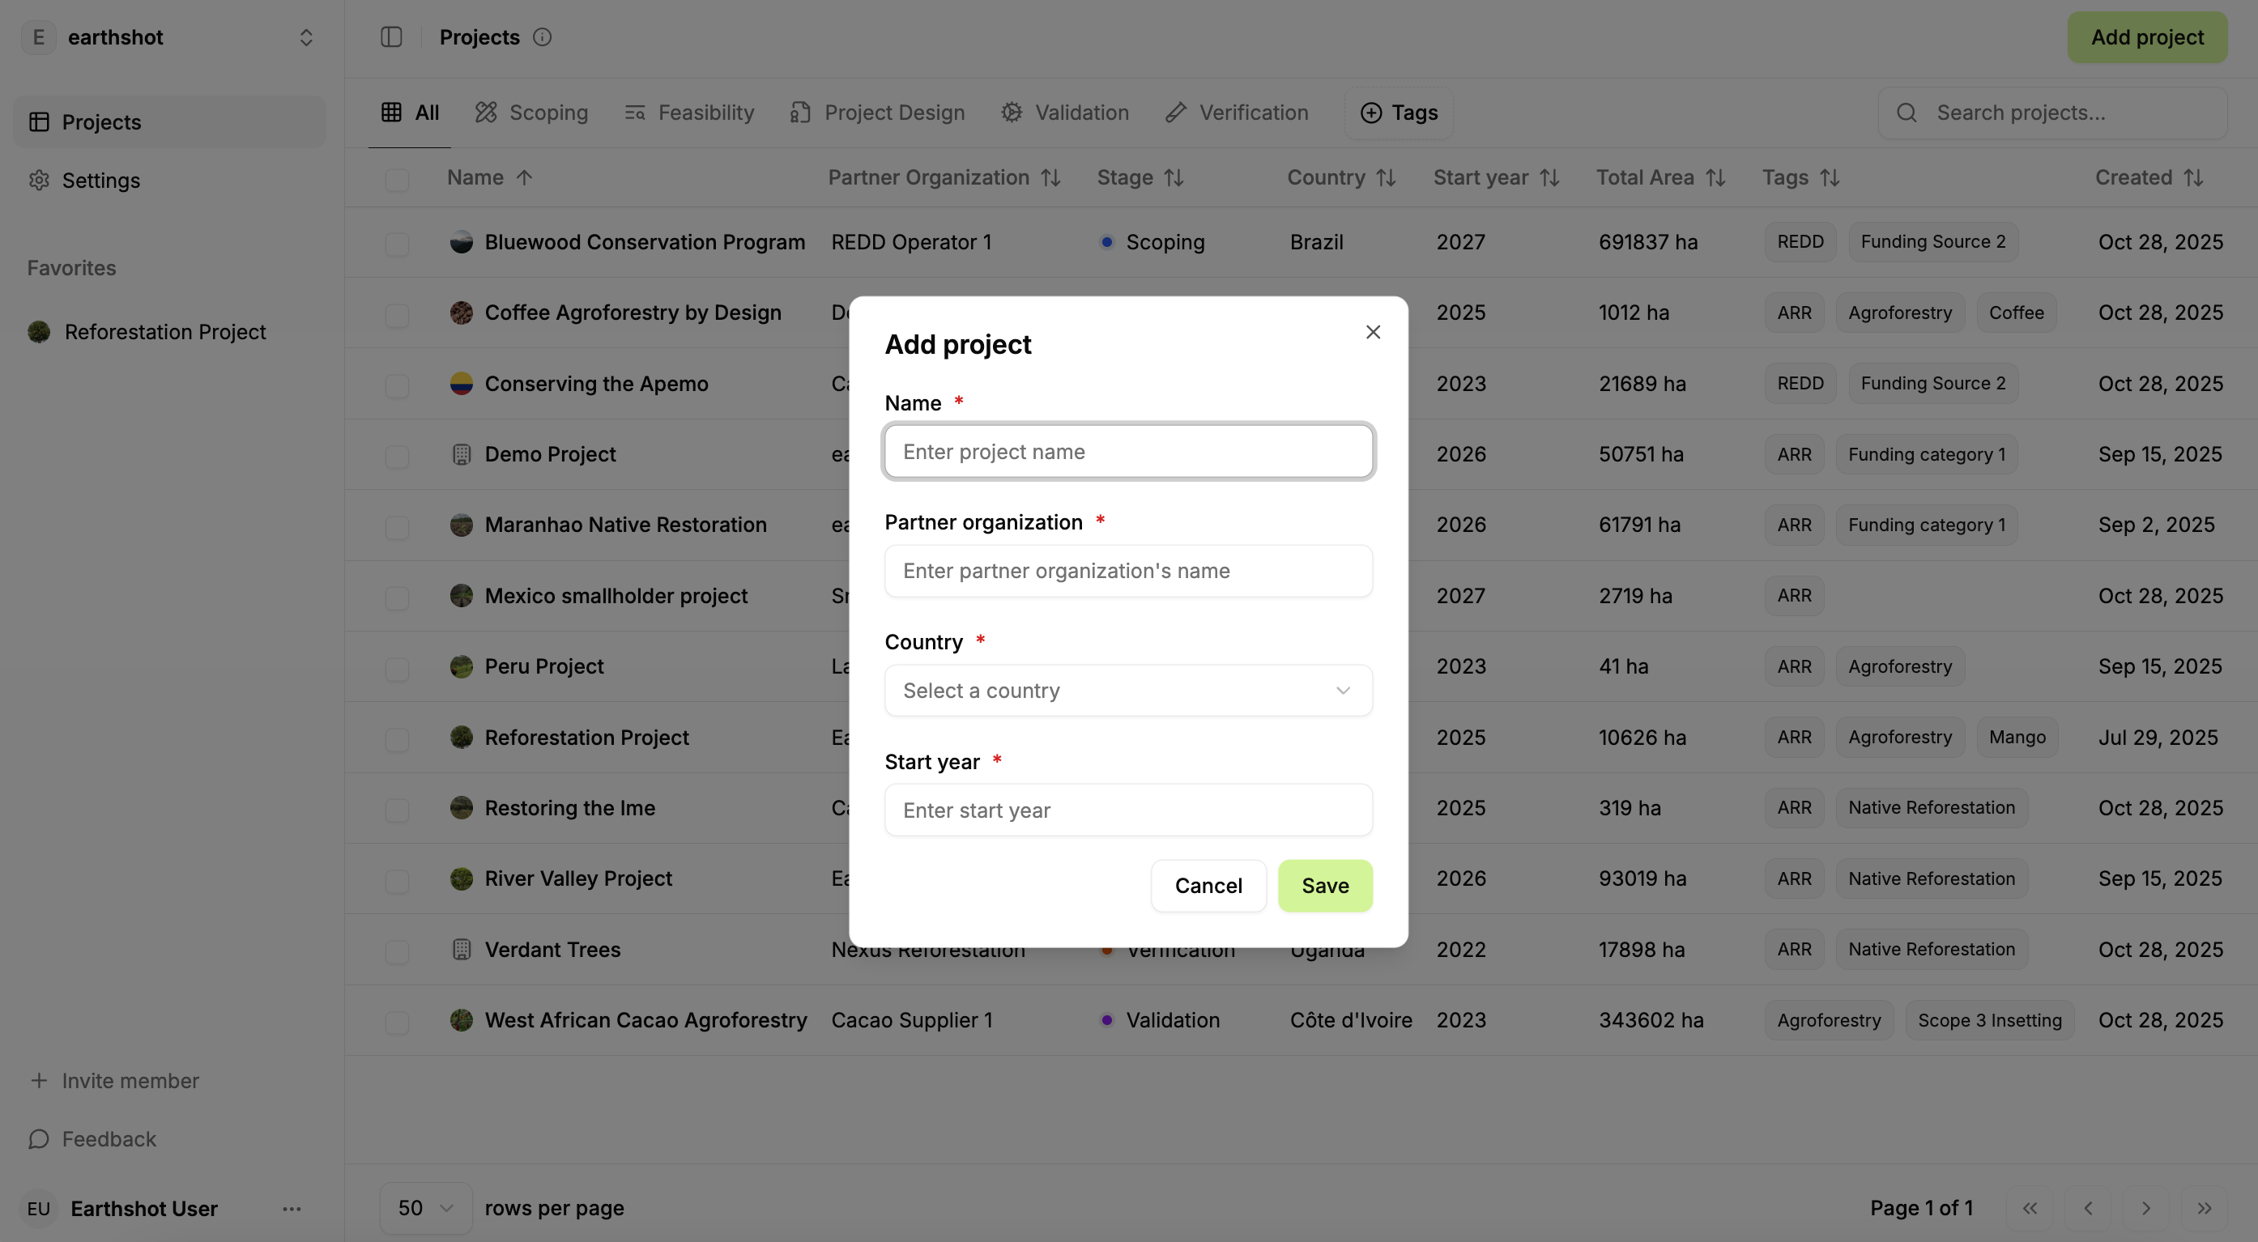Click the search magnifier icon
2258x1242 pixels.
[1907, 113]
